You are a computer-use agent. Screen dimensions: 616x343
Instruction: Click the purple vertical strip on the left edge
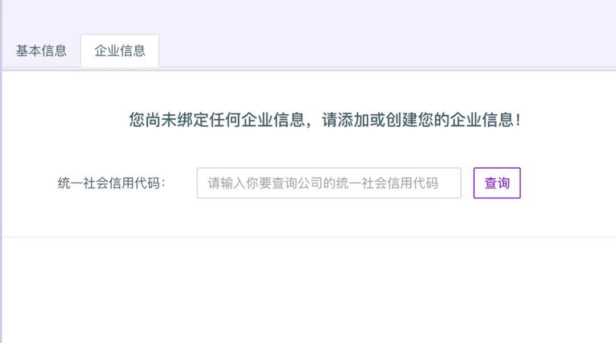[x=1, y=171]
